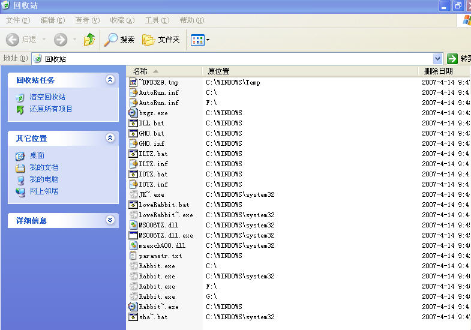This screenshot has width=471, height=330.
Task: Click the ~DFD329.tmp file icon
Action: [x=134, y=82]
